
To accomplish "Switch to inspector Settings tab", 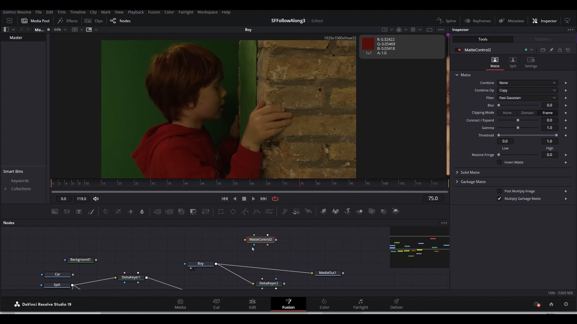I will (531, 62).
